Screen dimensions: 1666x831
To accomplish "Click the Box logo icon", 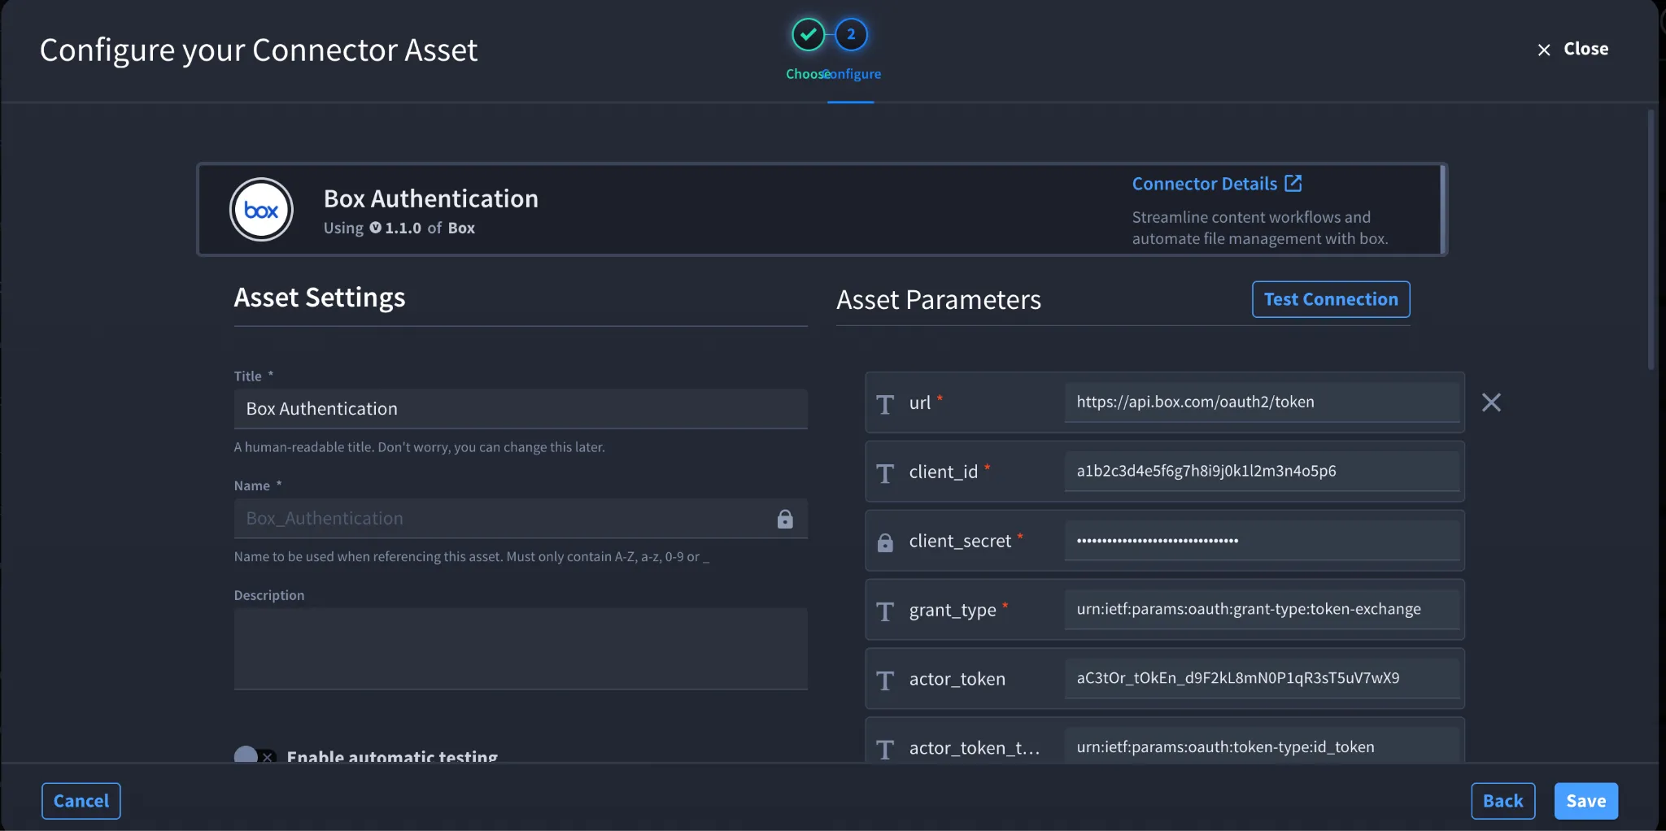I will (x=261, y=210).
